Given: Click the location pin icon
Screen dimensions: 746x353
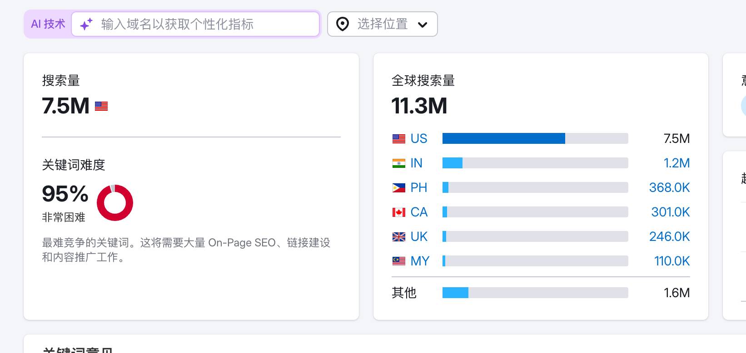Looking at the screenshot, I should (343, 24).
